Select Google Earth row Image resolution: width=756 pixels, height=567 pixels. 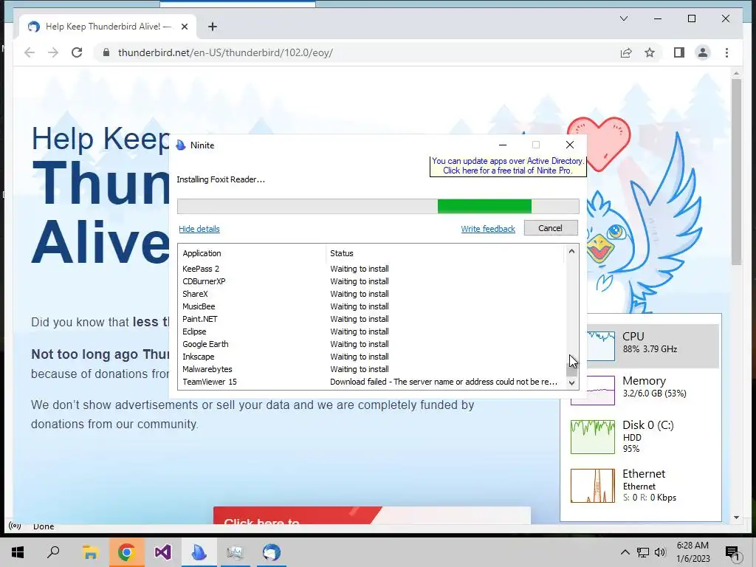[x=371, y=344]
